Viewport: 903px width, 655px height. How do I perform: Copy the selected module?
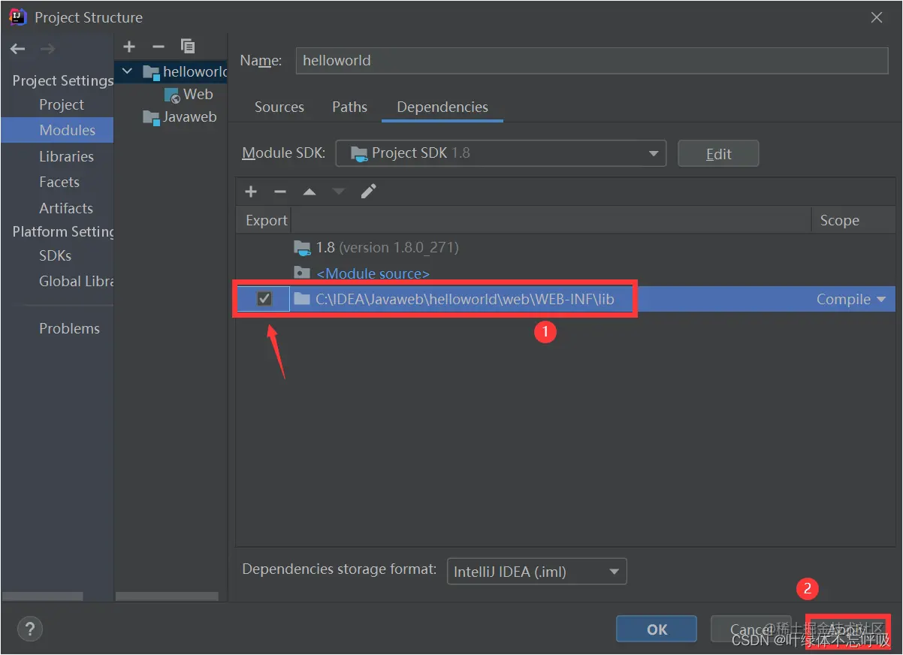click(x=188, y=47)
